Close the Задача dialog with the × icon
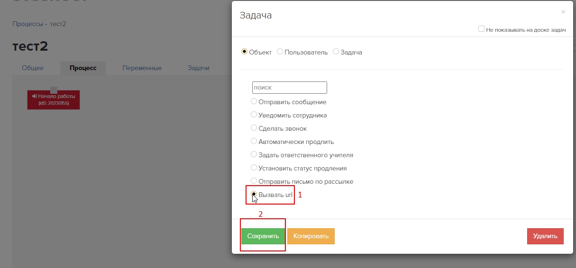 click(x=563, y=12)
